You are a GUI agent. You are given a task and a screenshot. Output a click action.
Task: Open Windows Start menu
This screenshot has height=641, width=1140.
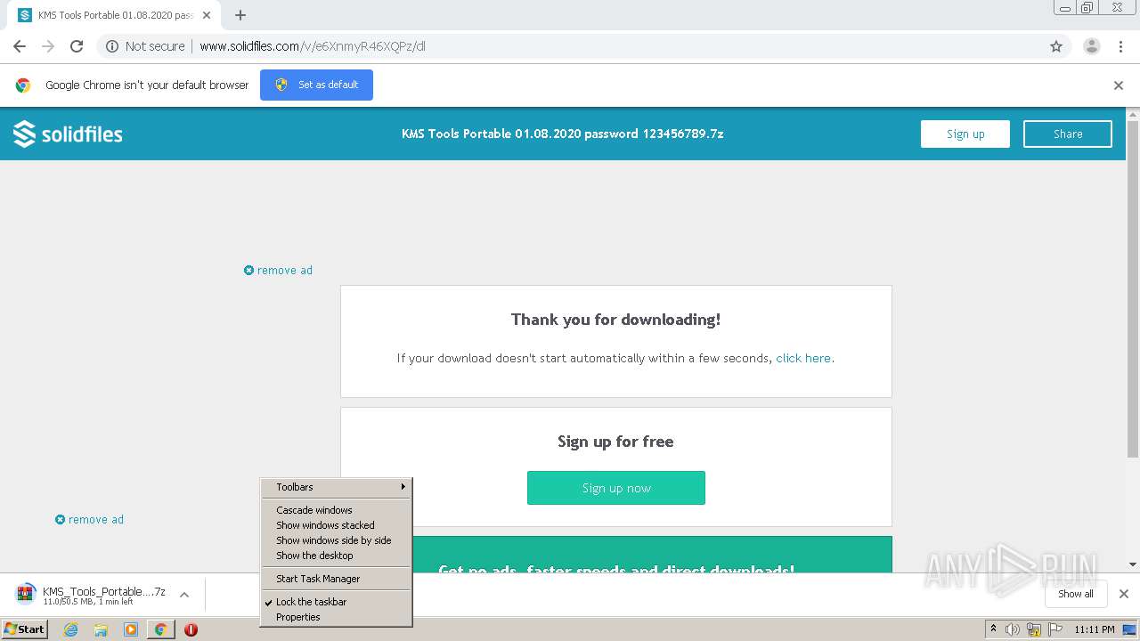[x=25, y=629]
